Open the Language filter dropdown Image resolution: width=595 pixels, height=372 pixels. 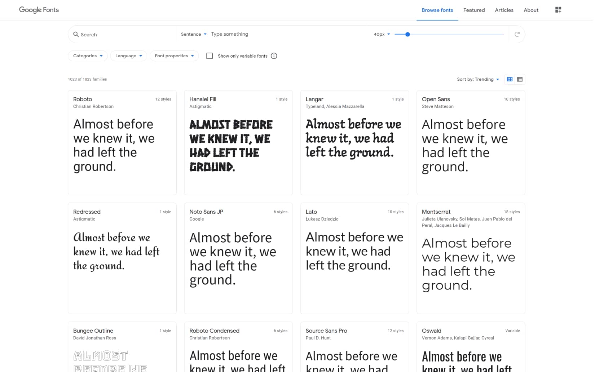point(128,56)
